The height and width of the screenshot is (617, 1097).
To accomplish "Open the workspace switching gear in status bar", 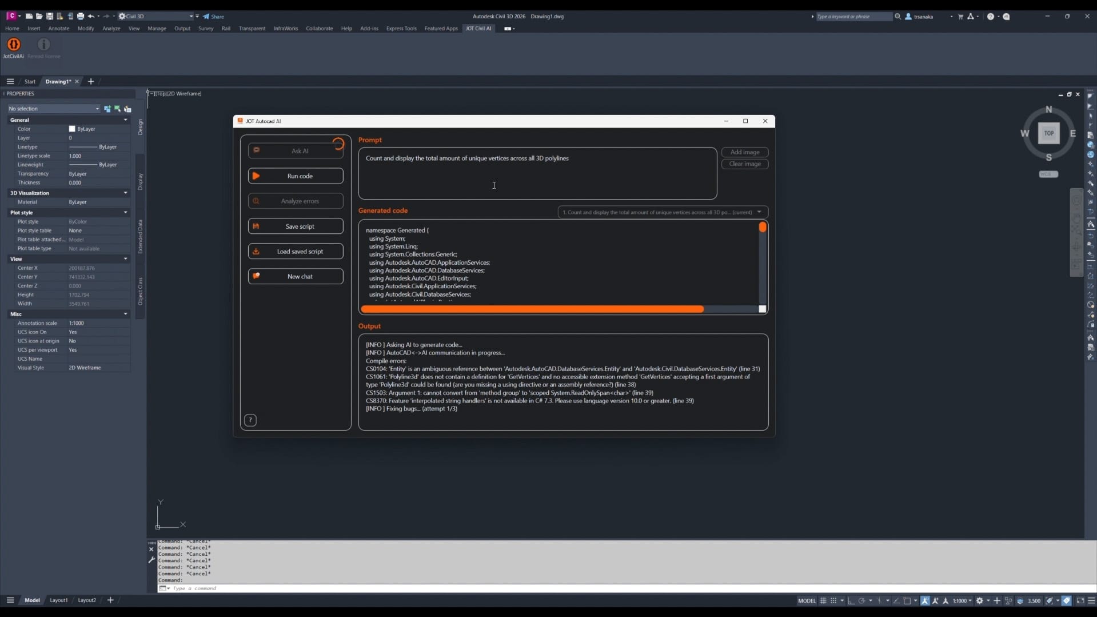I will (980, 600).
